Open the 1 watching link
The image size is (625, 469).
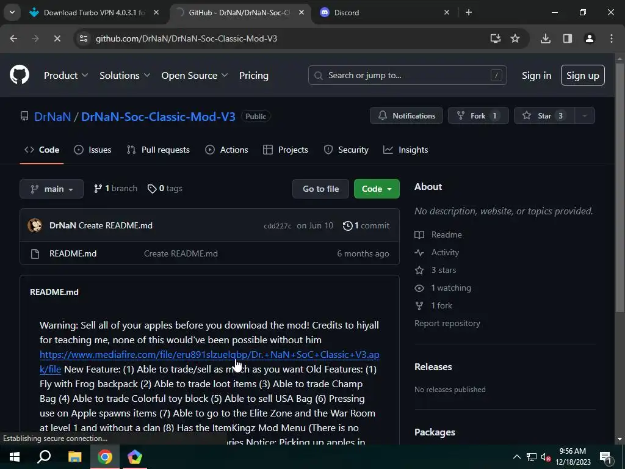point(443,288)
